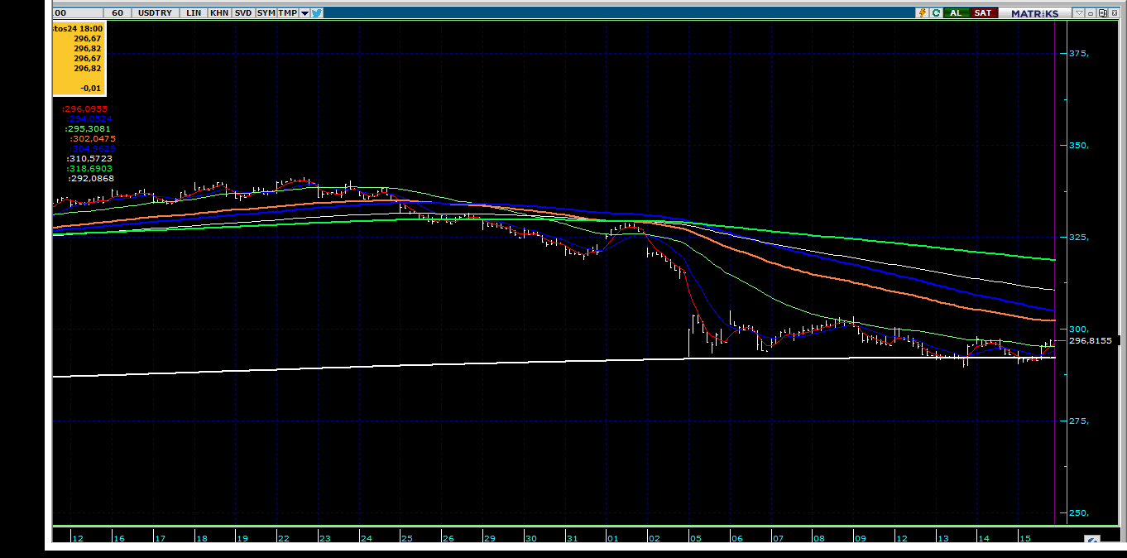Click date label 22 on time axis

coord(283,538)
